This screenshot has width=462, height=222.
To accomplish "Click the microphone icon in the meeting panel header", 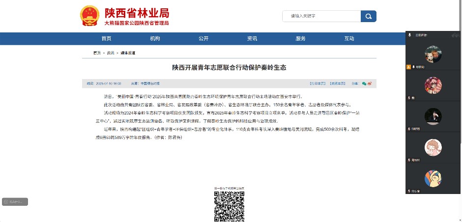I will point(410,35).
